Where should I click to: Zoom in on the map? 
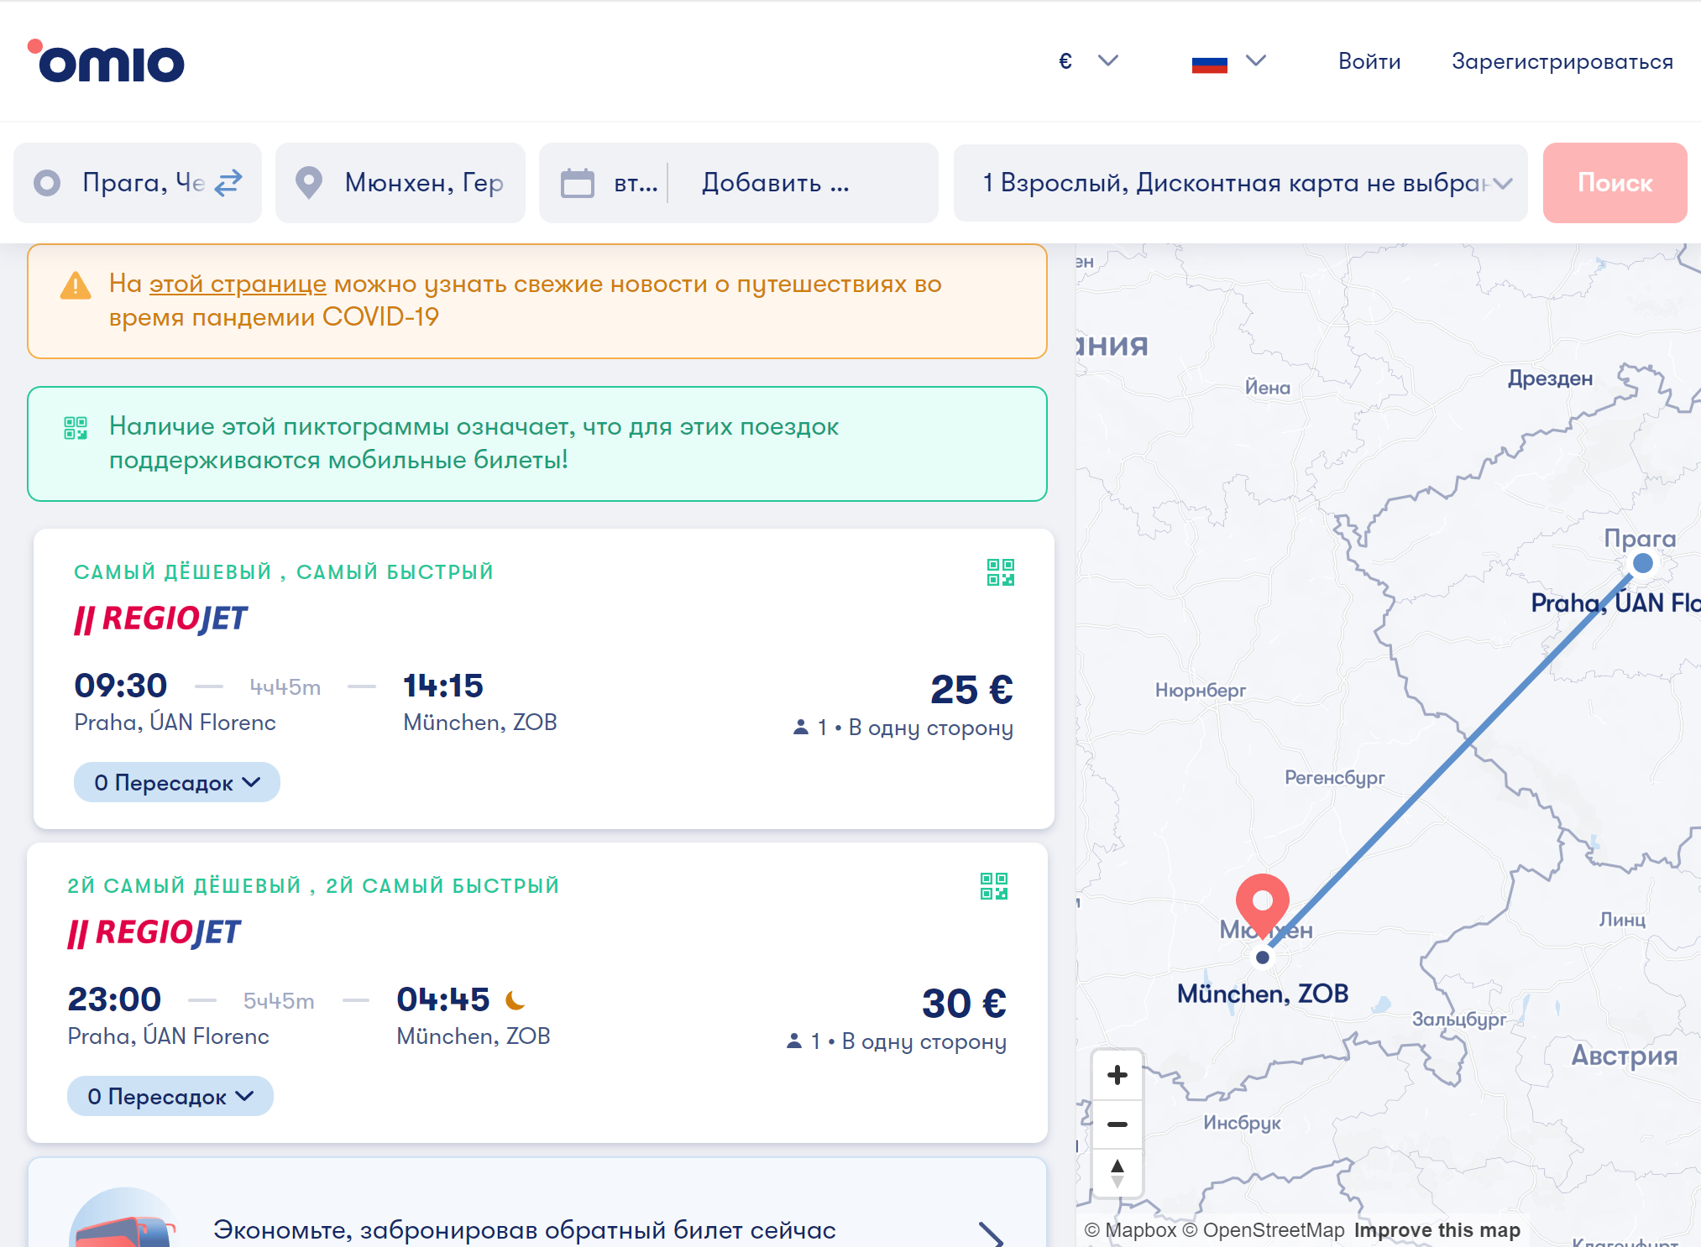(x=1117, y=1075)
